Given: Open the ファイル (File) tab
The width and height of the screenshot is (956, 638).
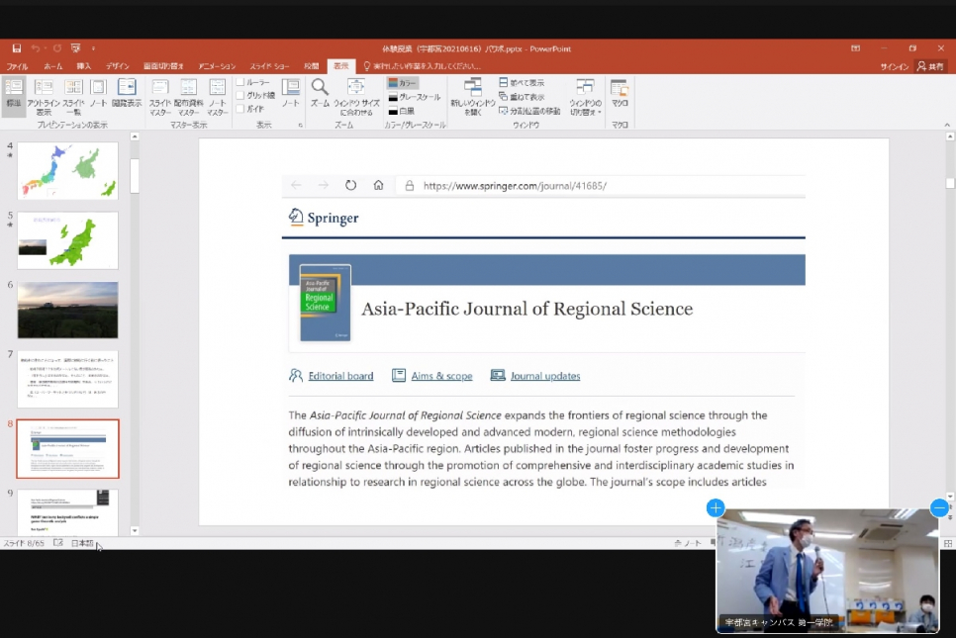Looking at the screenshot, I should (x=17, y=66).
